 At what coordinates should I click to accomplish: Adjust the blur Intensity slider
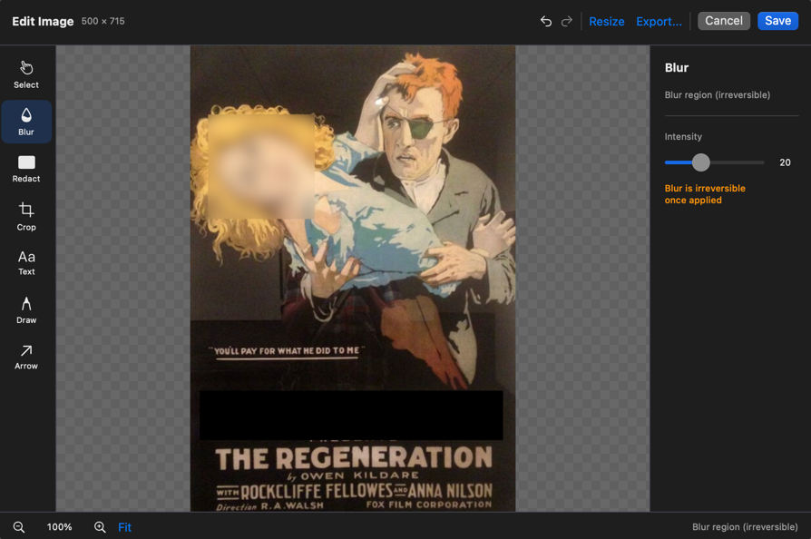[x=700, y=162]
